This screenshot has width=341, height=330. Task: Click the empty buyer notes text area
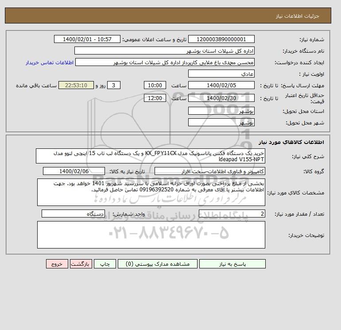151,235
